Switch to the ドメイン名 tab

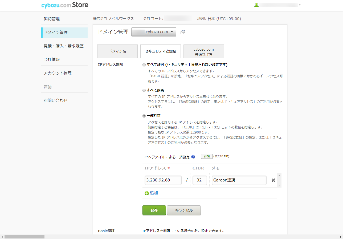(x=117, y=51)
